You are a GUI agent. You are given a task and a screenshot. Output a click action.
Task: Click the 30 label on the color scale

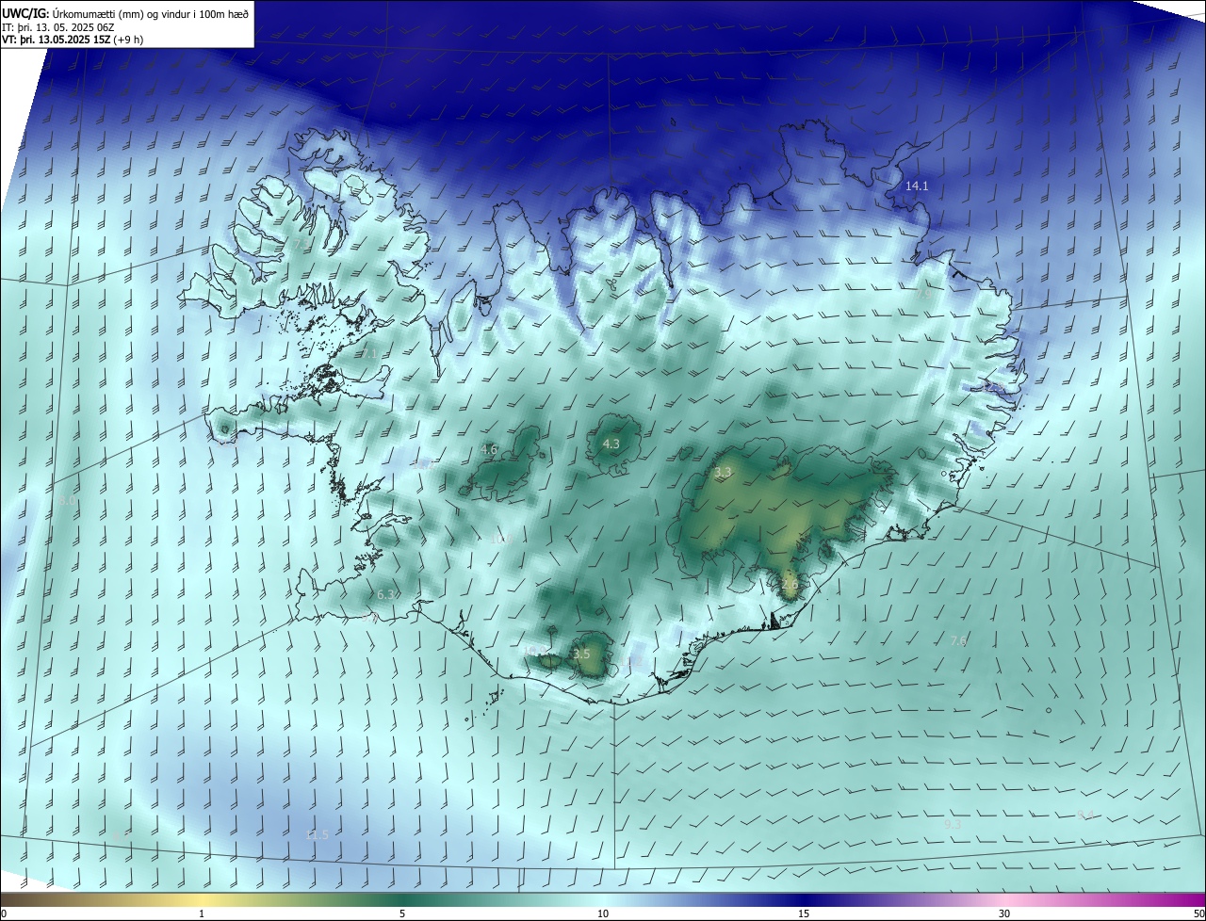pos(1004,914)
